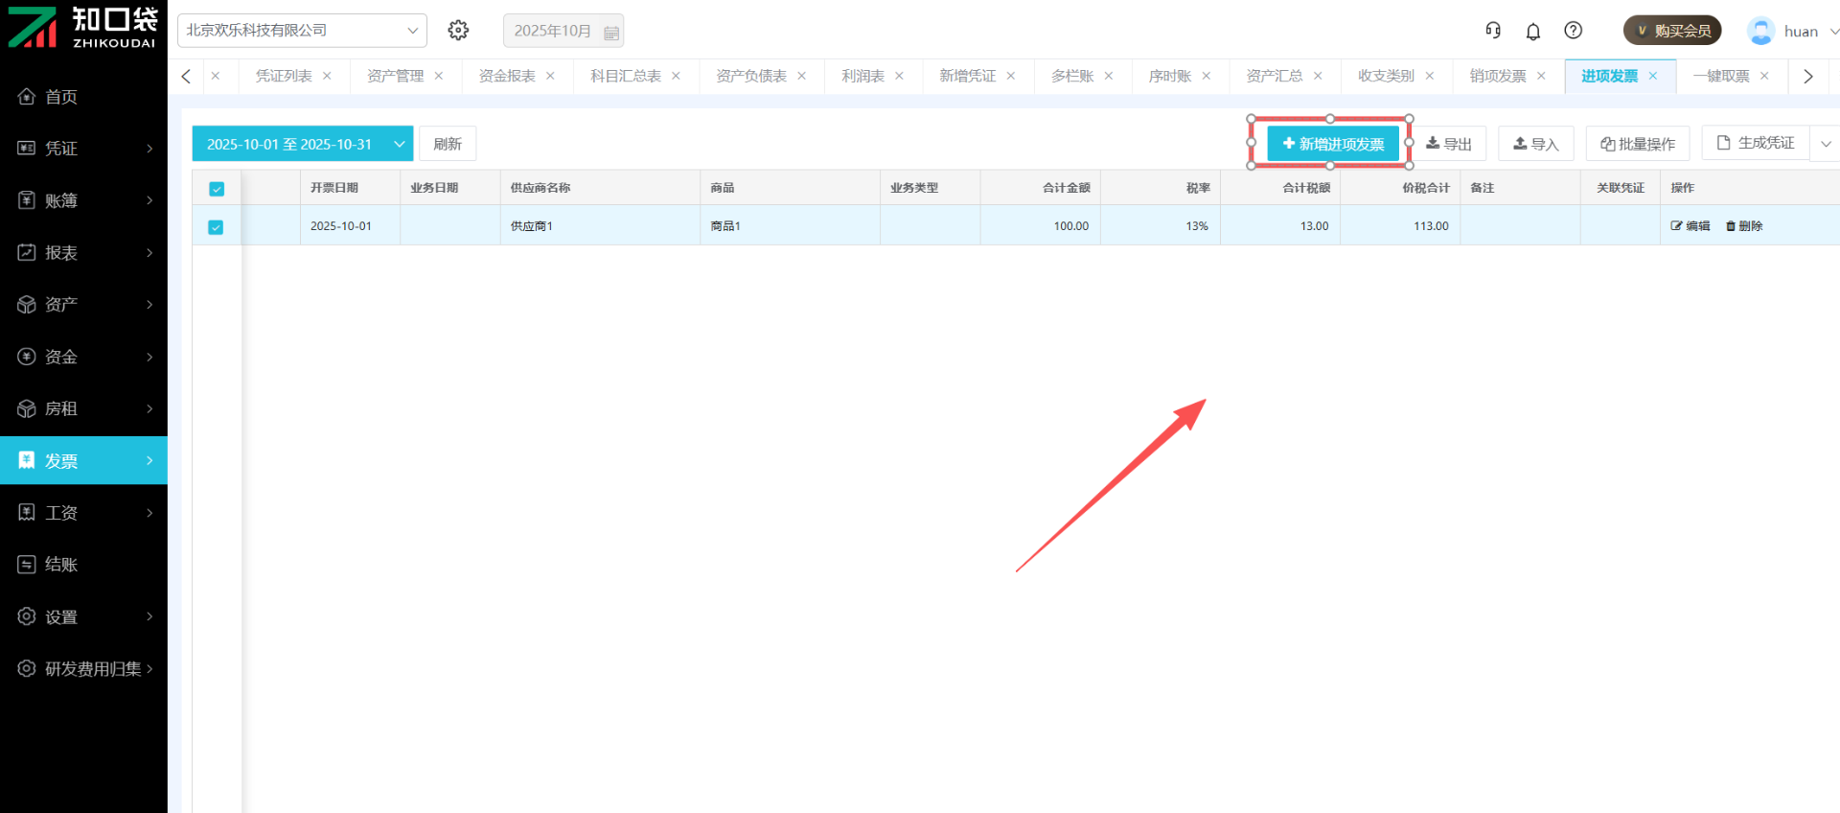Screen dimensions: 1840x813
Task: Click the calendar icon in period field
Action: [611, 32]
